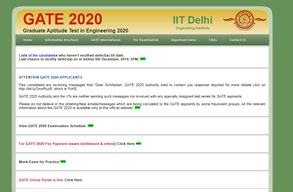Click Here on the GATE Online Portal notice

(74, 180)
